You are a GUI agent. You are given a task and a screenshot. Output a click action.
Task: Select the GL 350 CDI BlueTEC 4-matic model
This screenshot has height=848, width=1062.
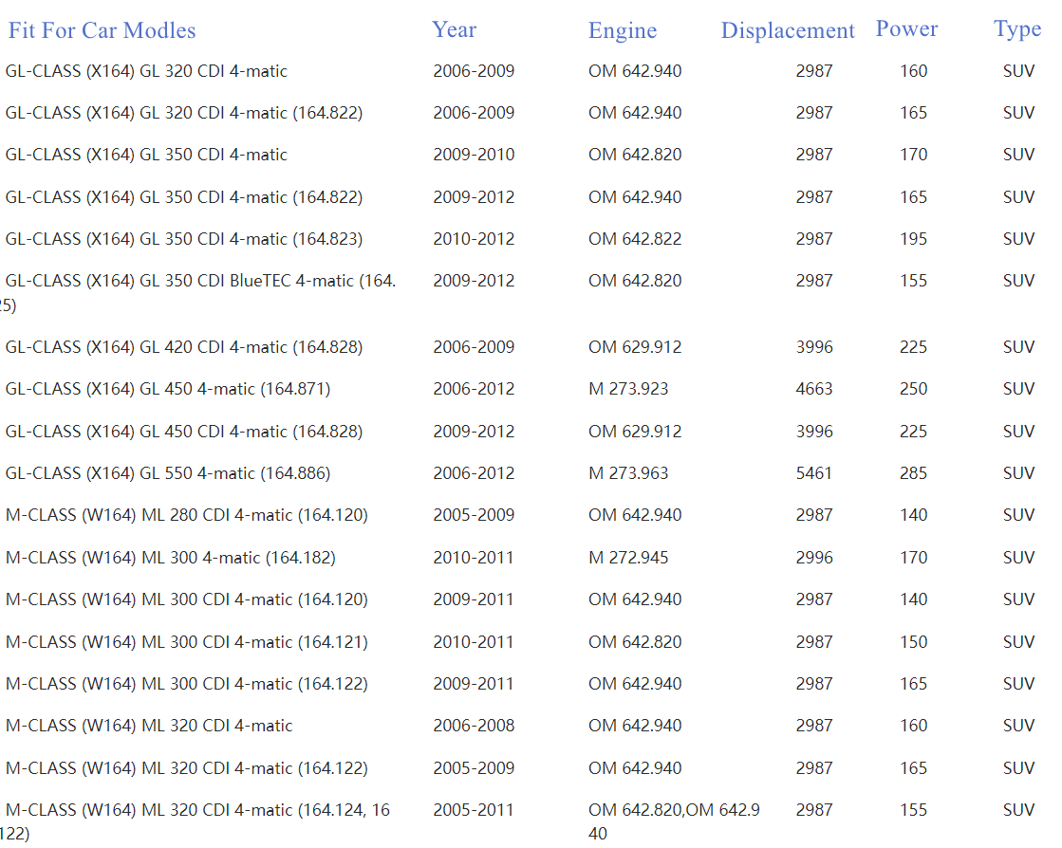[200, 281]
